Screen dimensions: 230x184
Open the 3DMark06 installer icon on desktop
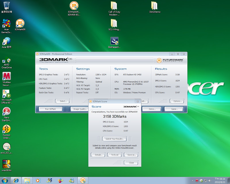point(74,9)
